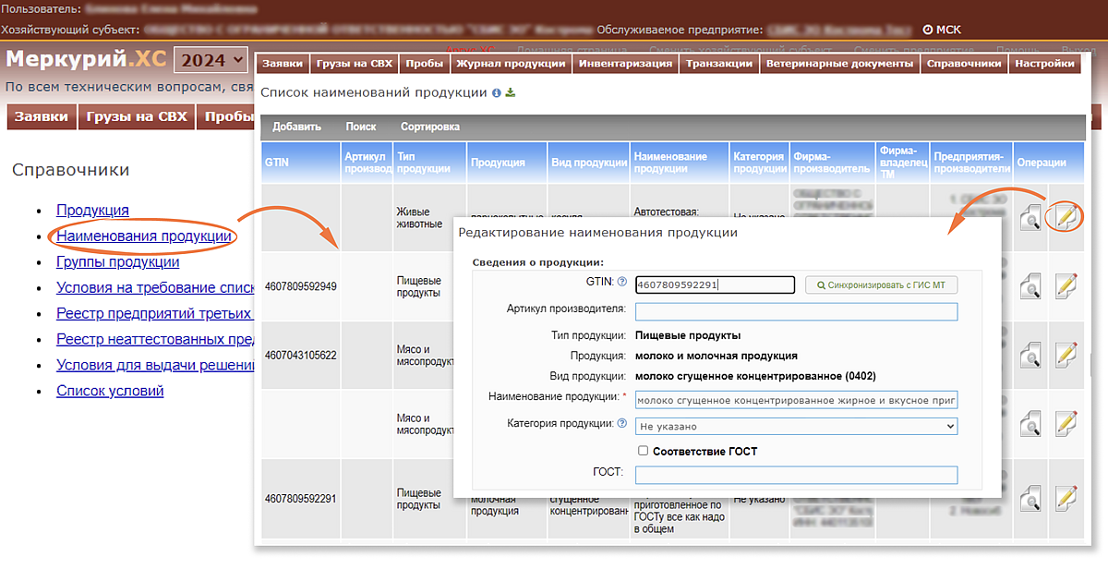Go to the Инвентаризация tab
Image resolution: width=1108 pixels, height=569 pixels.
[625, 64]
